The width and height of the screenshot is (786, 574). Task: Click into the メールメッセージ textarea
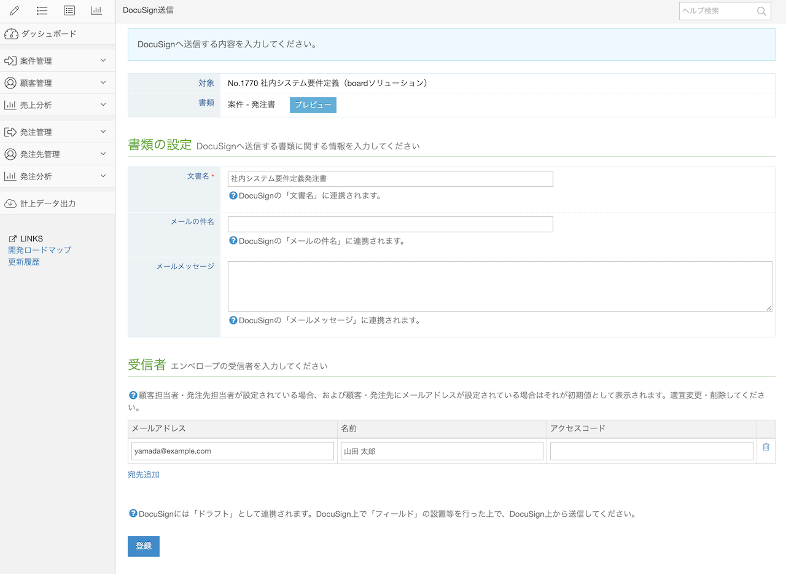pyautogui.click(x=500, y=286)
